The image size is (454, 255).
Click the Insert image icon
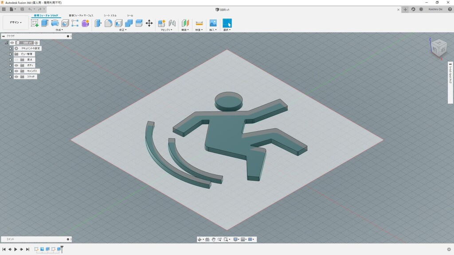tap(213, 23)
